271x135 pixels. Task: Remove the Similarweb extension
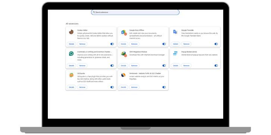point(134,87)
